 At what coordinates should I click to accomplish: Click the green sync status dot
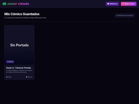(117, 15)
